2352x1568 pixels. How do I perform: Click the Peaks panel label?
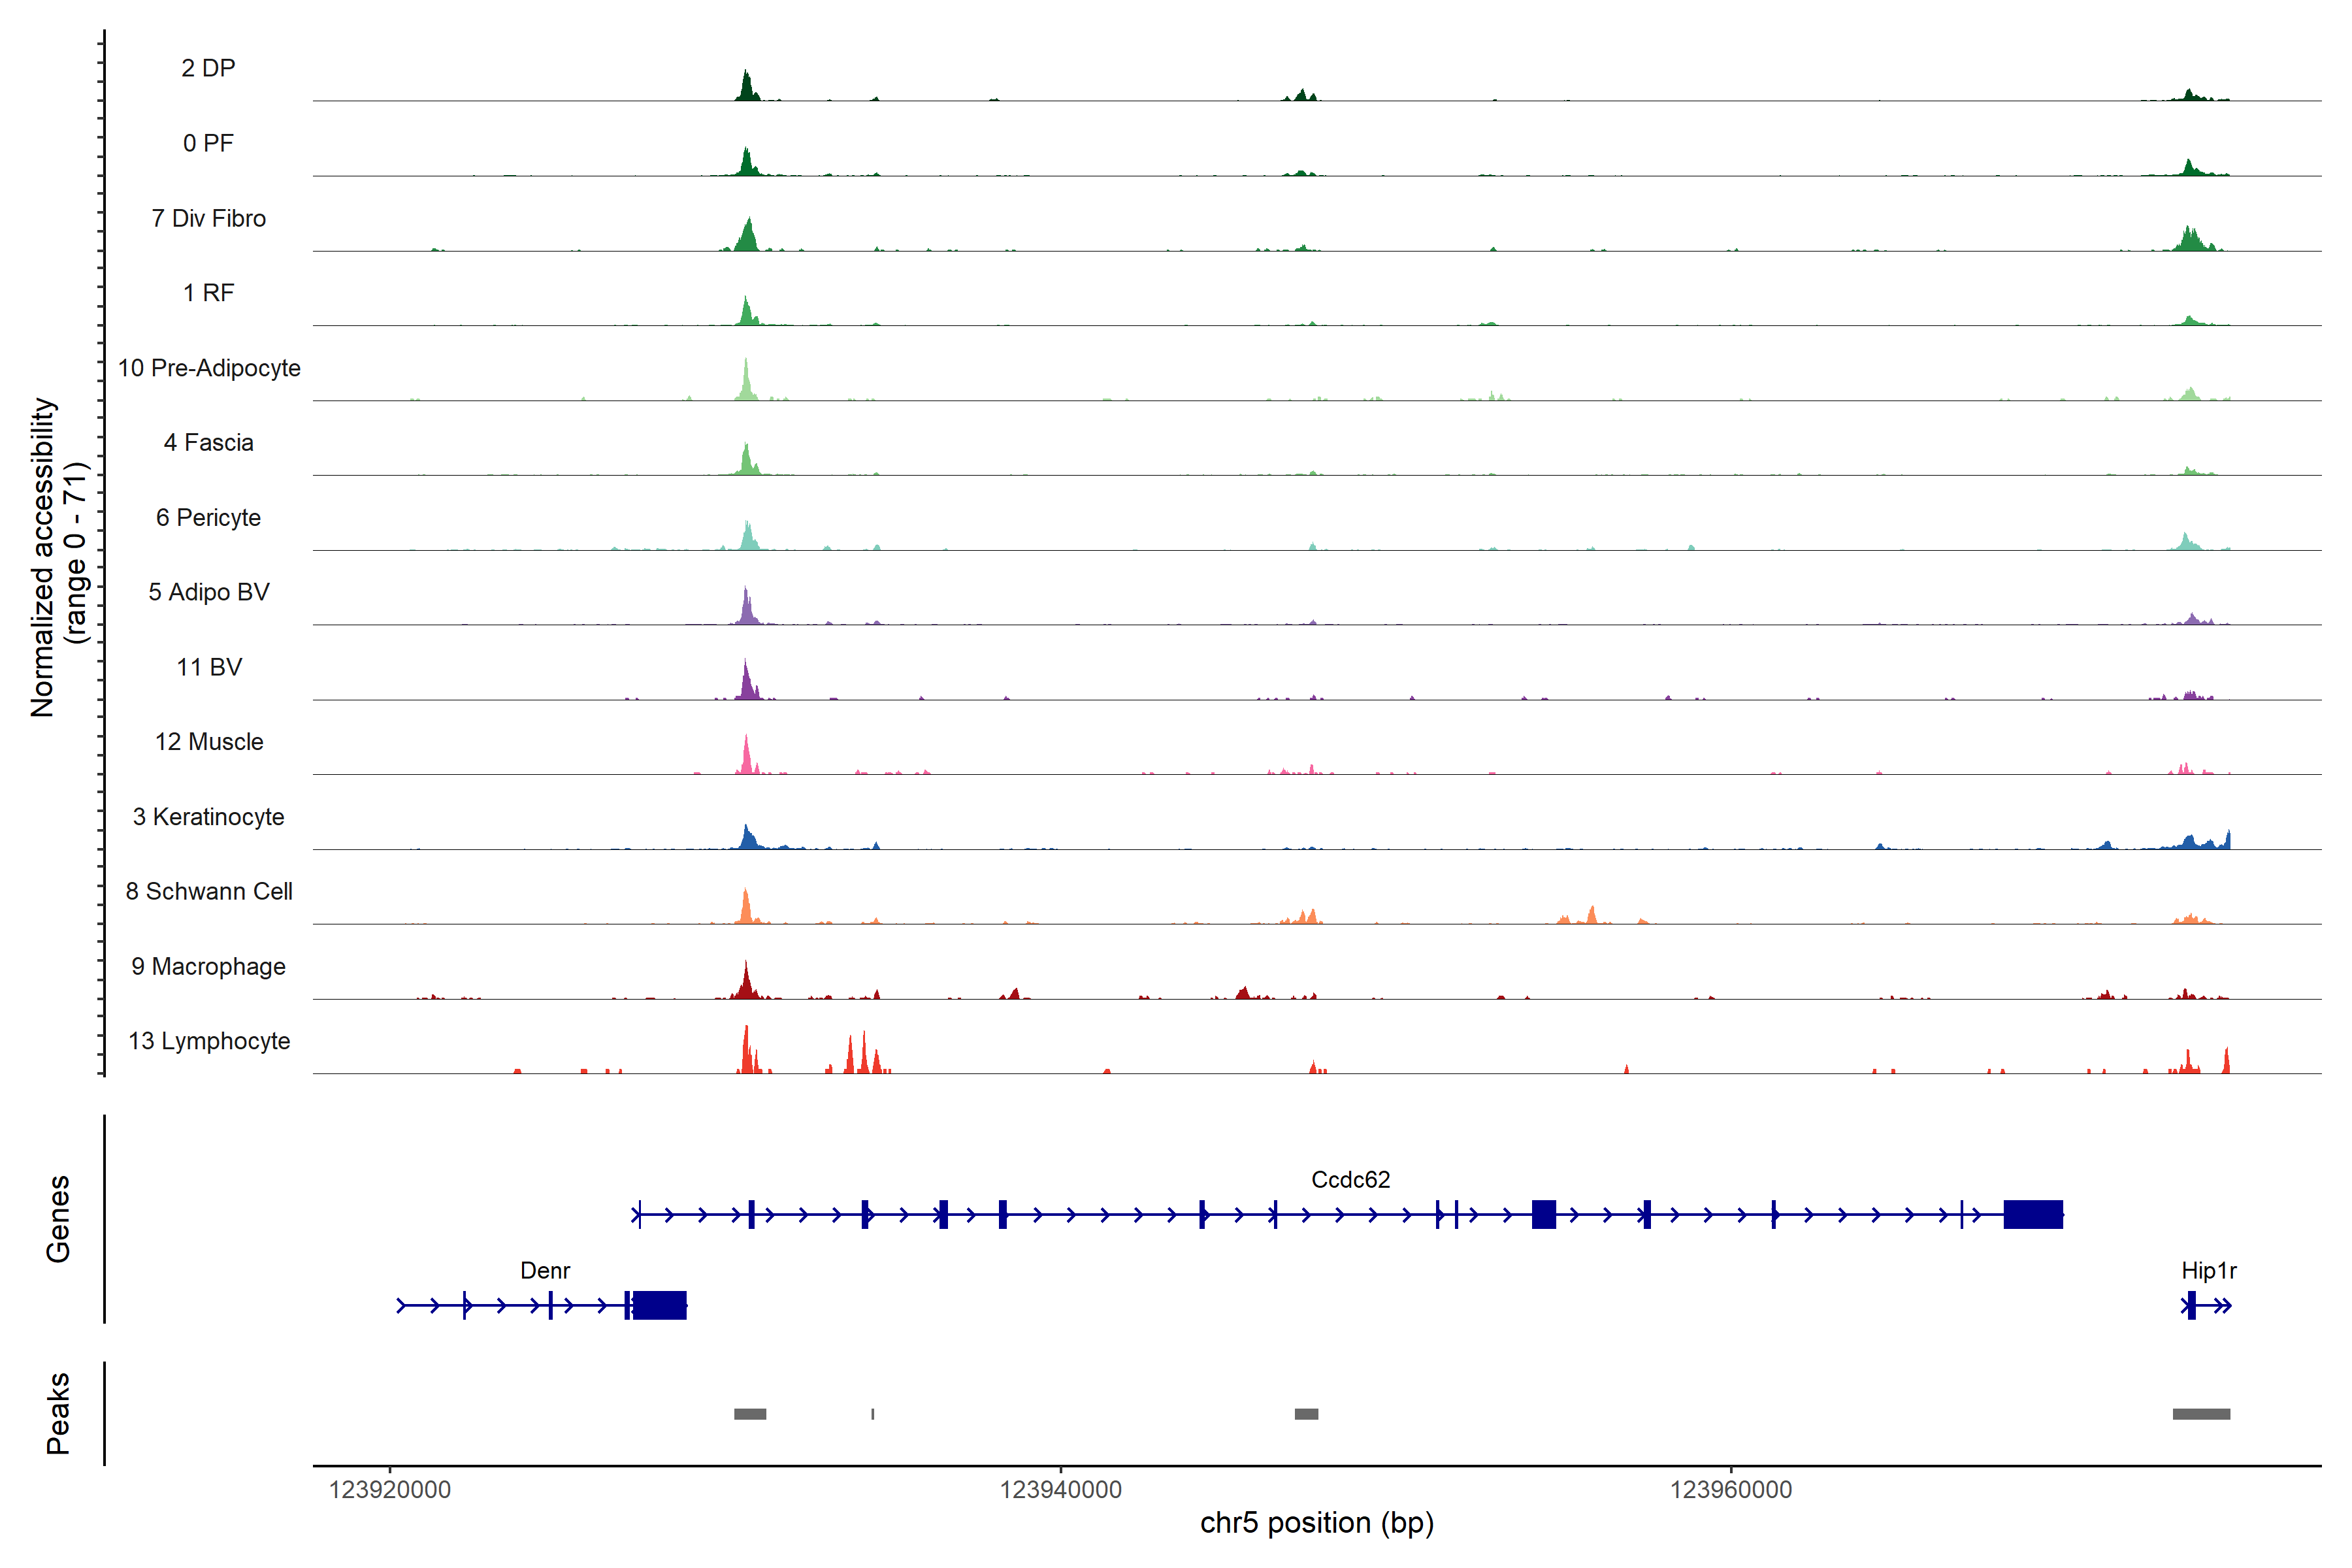(x=58, y=1413)
